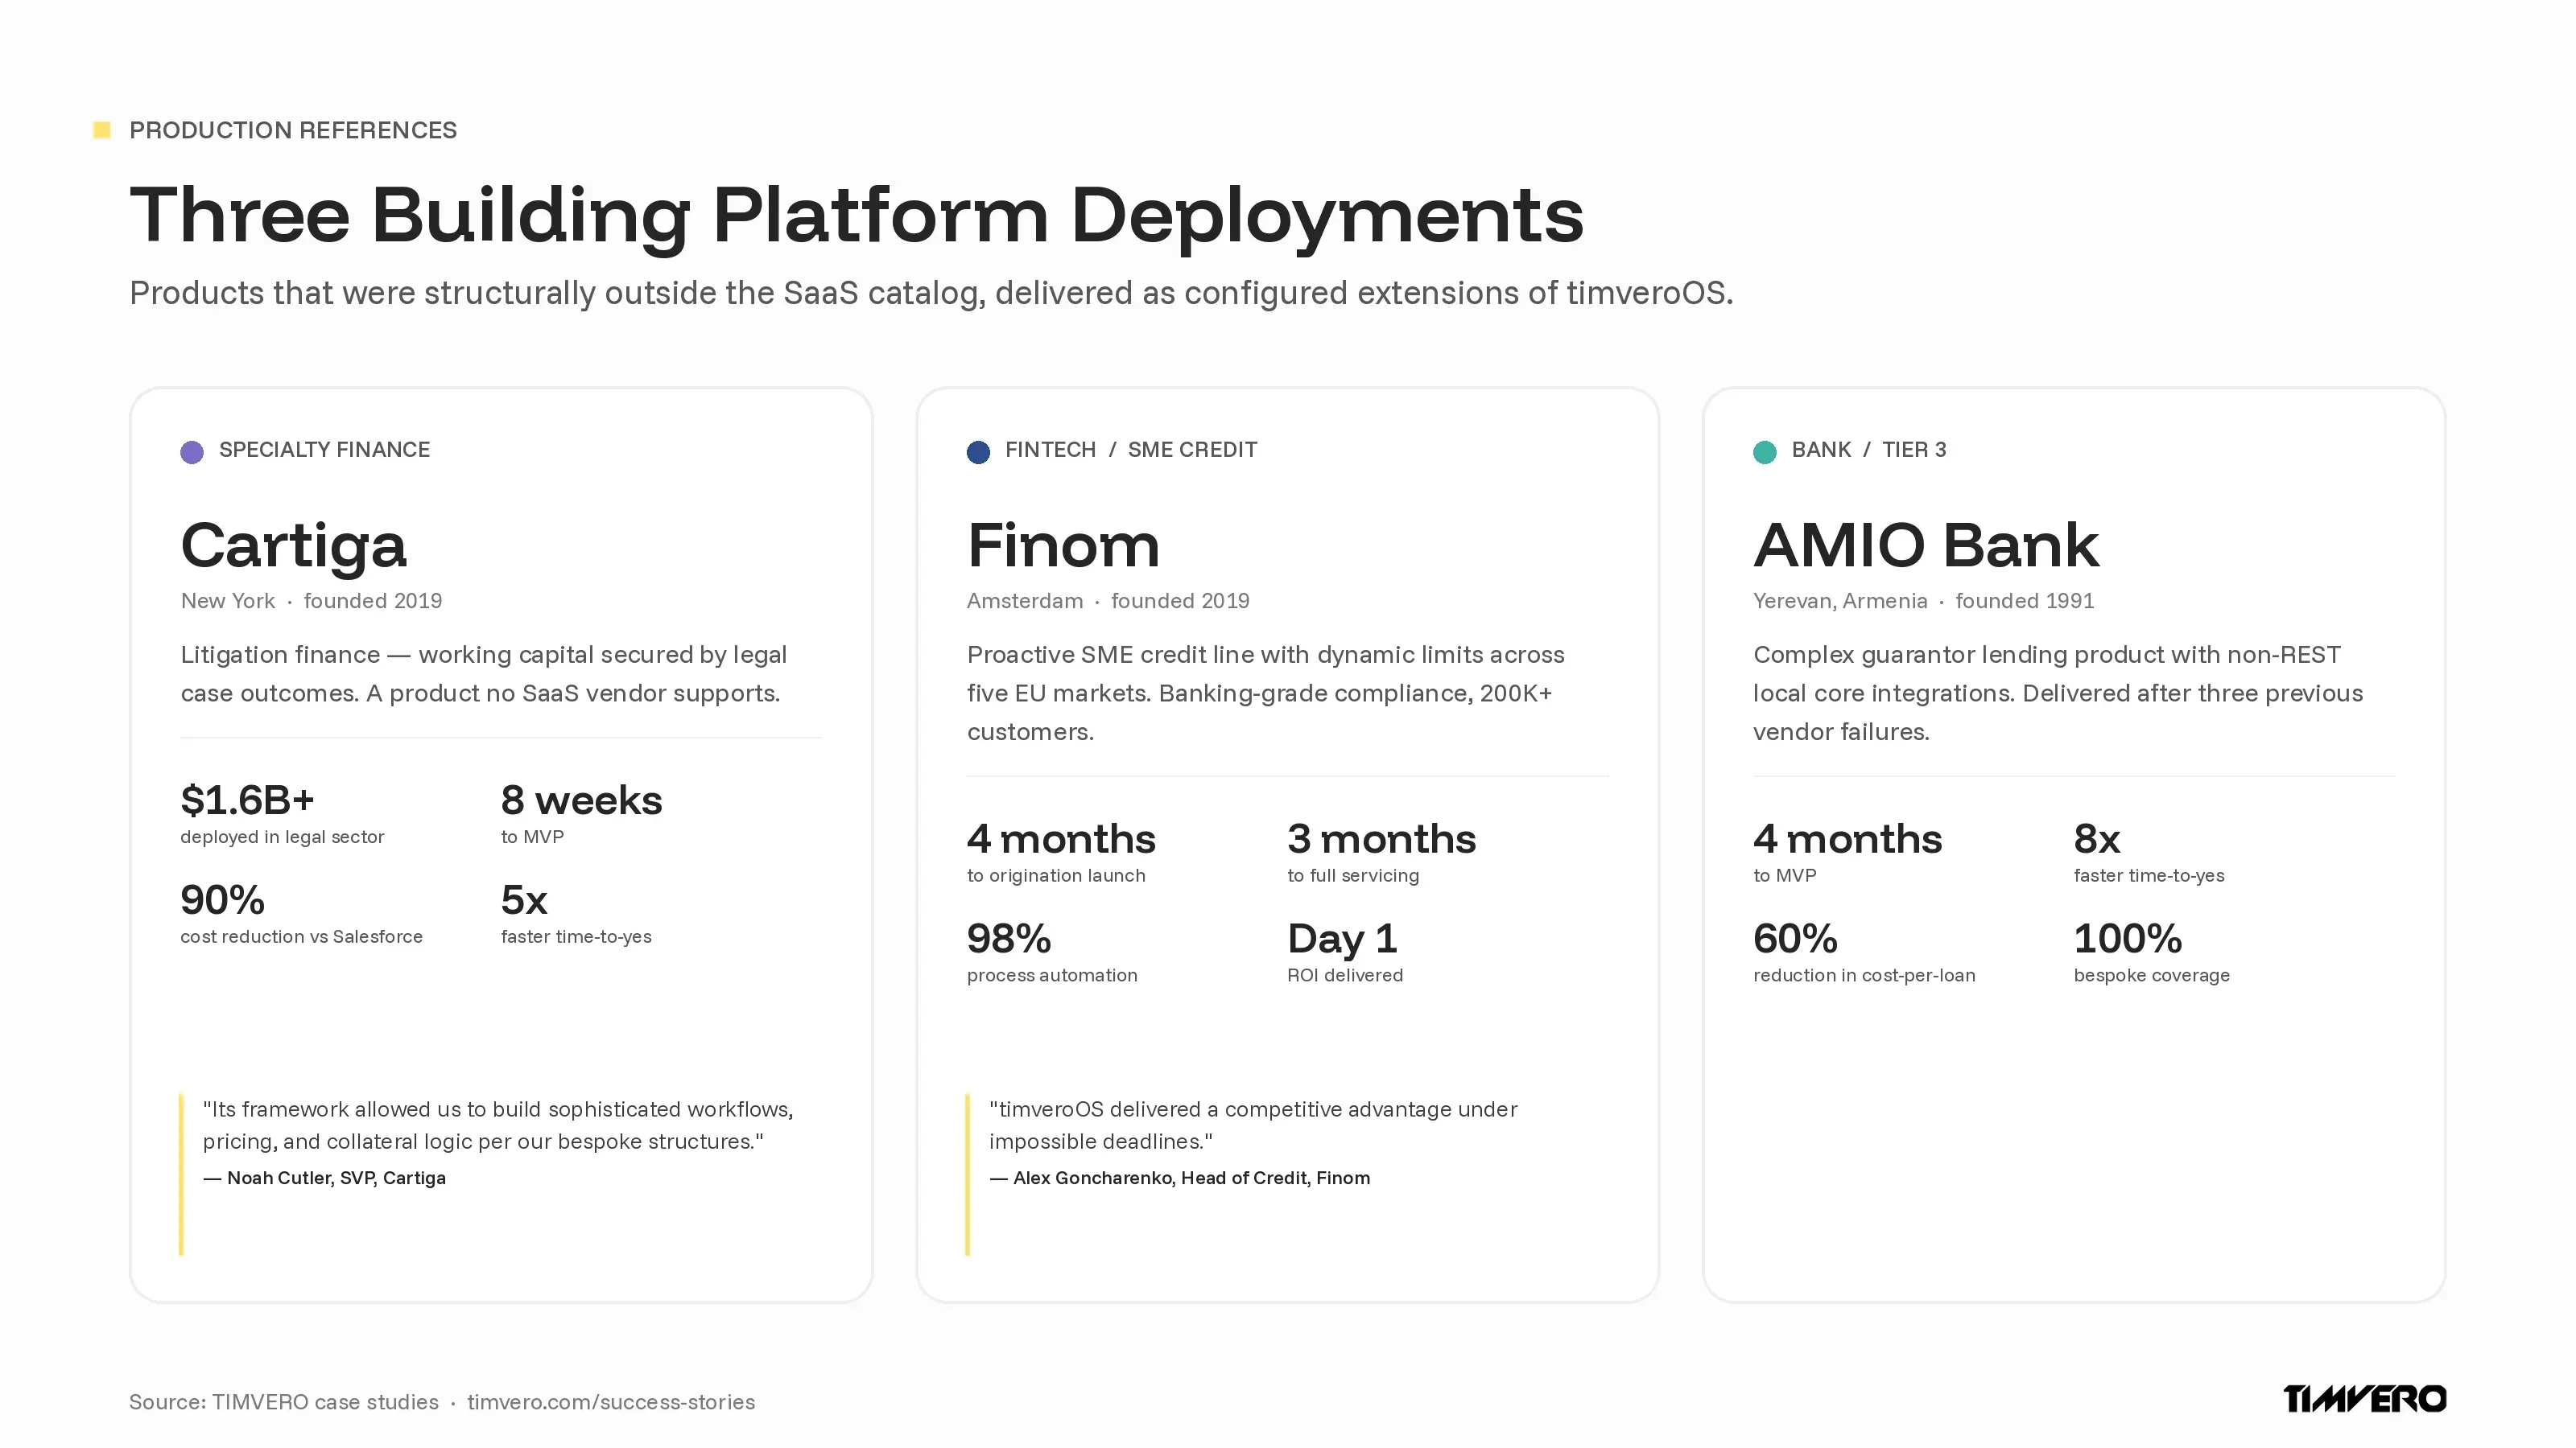Click the 90% cost reduction value
The width and height of the screenshot is (2576, 1448).
222,900
